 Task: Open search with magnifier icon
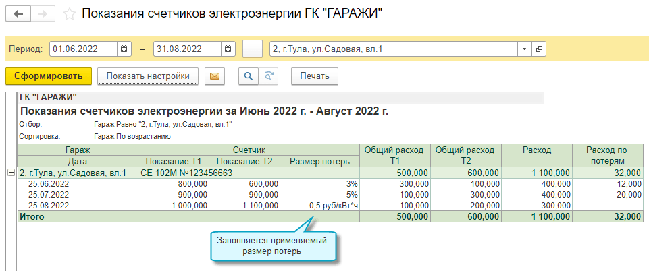(249, 76)
